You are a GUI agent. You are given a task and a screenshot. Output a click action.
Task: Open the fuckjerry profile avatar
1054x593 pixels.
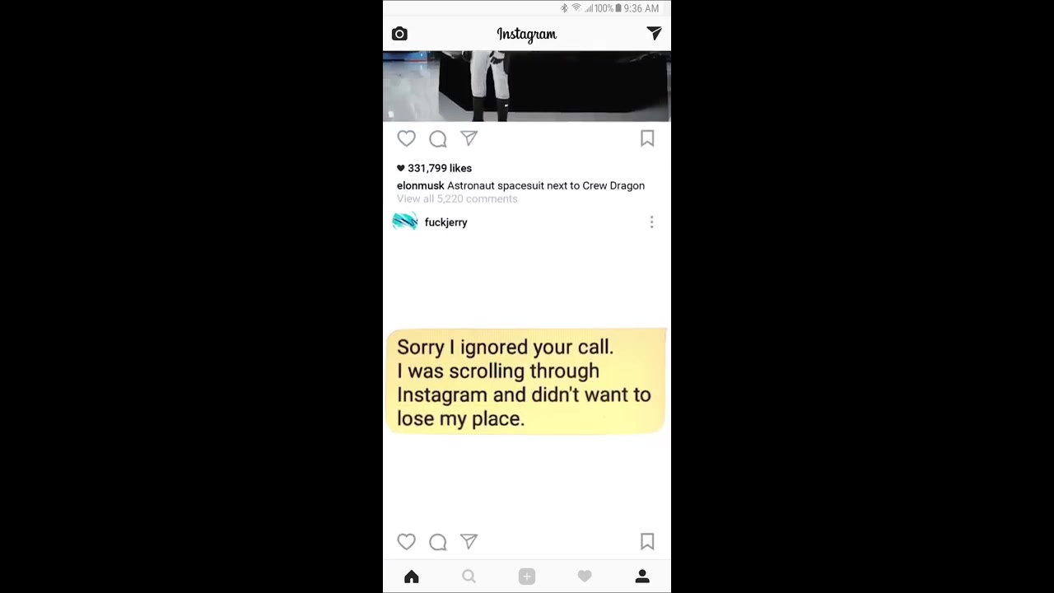click(405, 222)
